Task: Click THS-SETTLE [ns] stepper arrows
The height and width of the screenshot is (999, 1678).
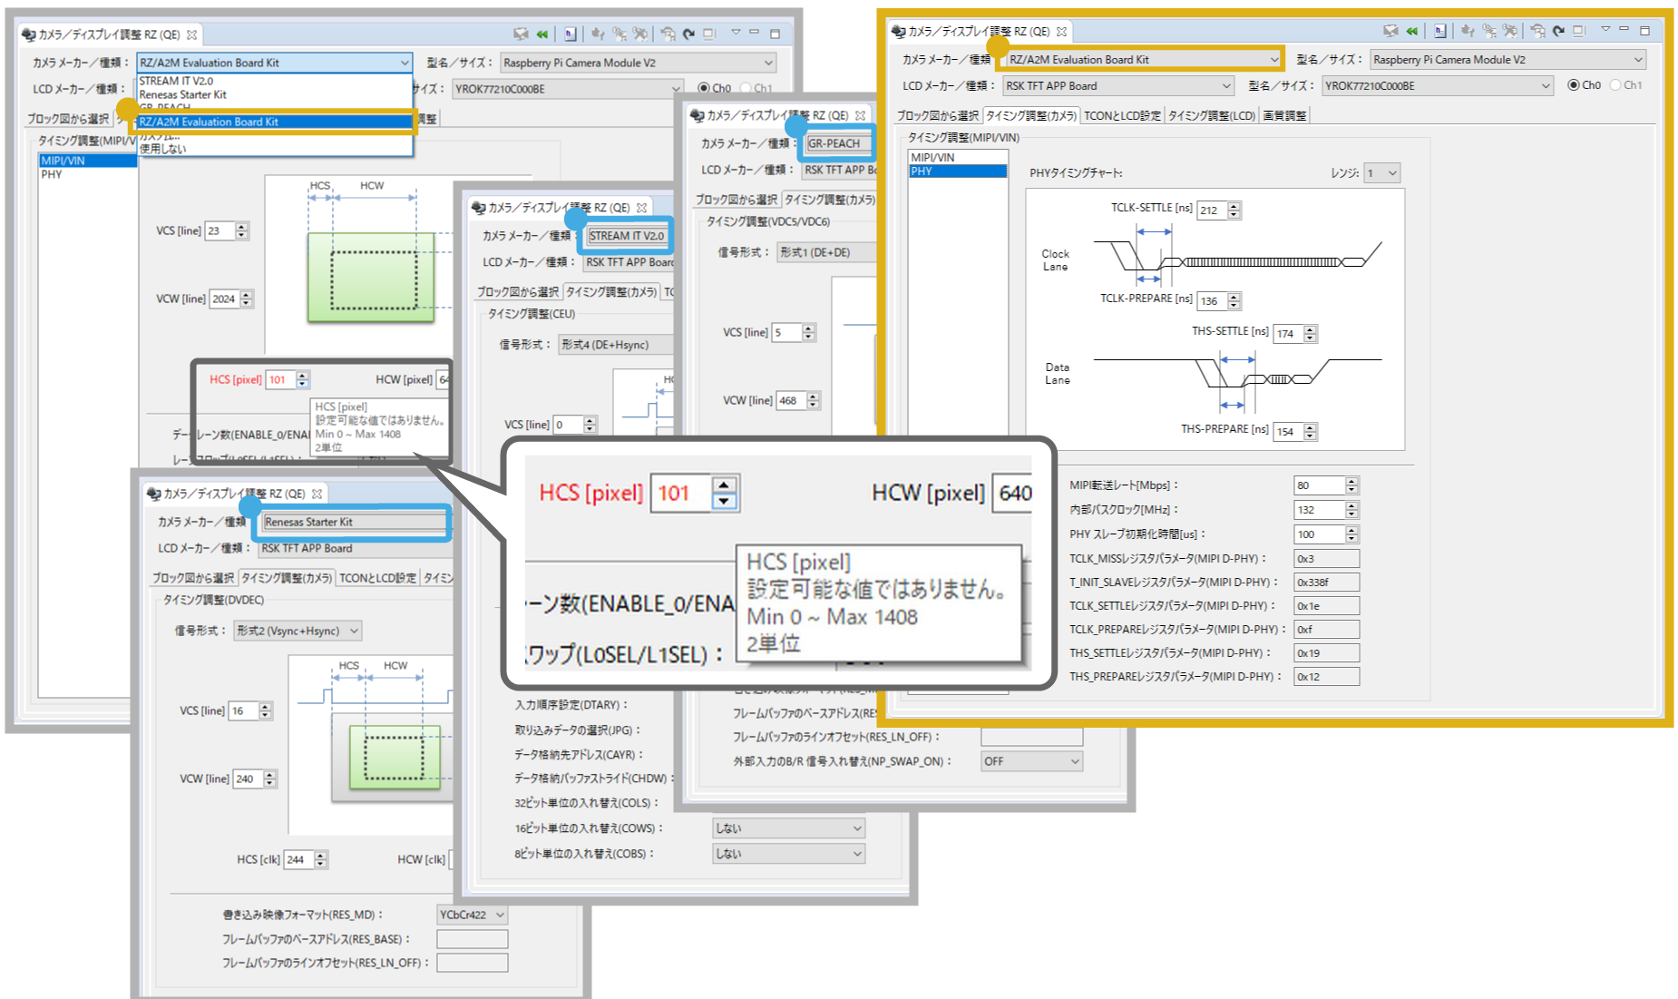Action: 1310,333
